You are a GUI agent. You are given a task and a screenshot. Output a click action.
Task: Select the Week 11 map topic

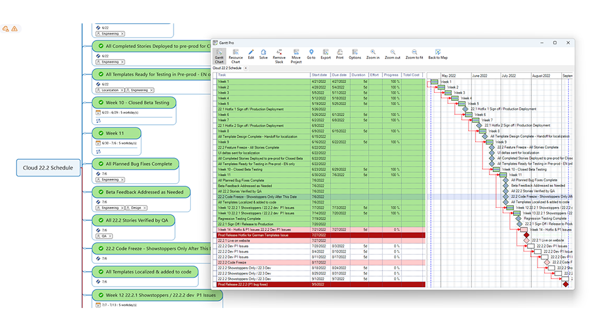[116, 133]
